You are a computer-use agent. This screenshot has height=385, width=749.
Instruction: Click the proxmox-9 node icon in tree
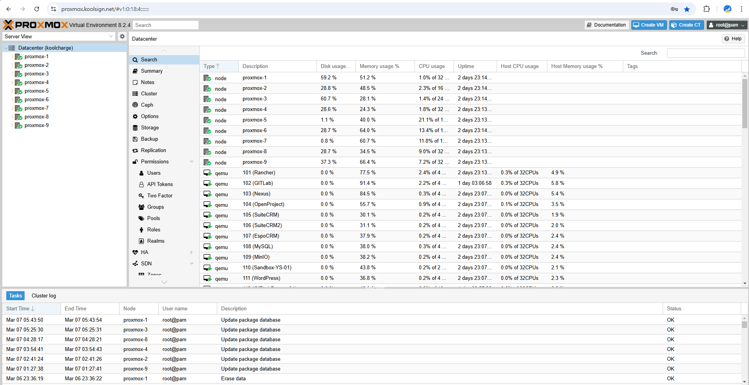pos(18,125)
